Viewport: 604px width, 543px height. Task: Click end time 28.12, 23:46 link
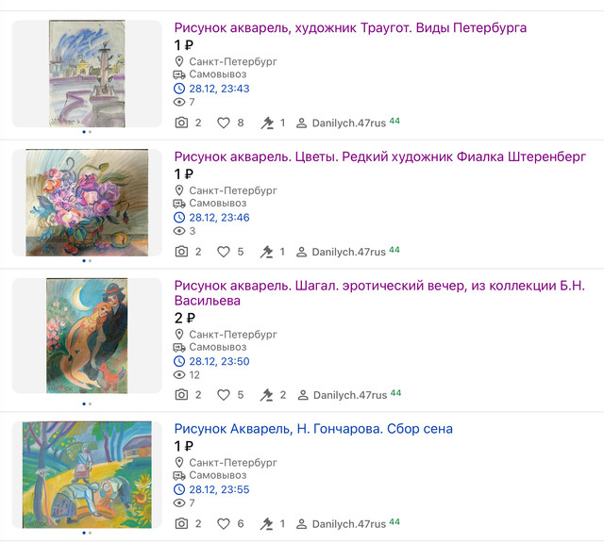click(x=219, y=218)
